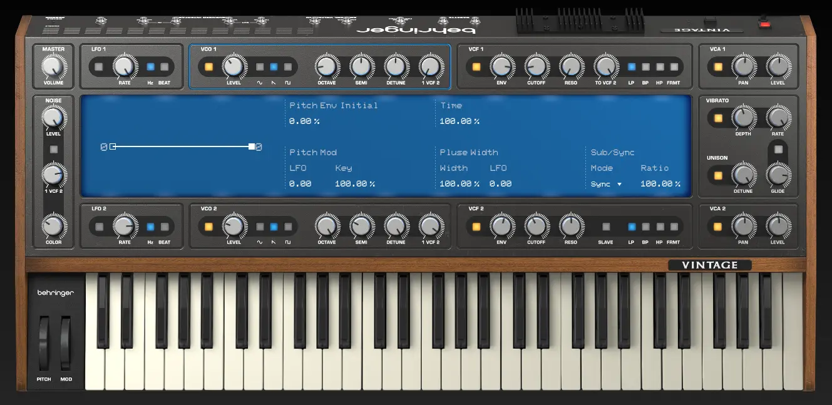Click the VCF 1 Cutoff knob

pos(536,66)
